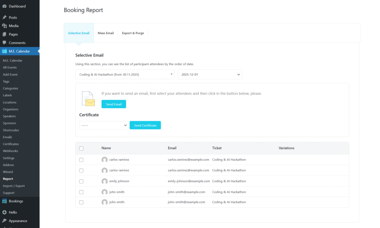
Task: Check the first carlos ramirez row
Action: (x=81, y=160)
